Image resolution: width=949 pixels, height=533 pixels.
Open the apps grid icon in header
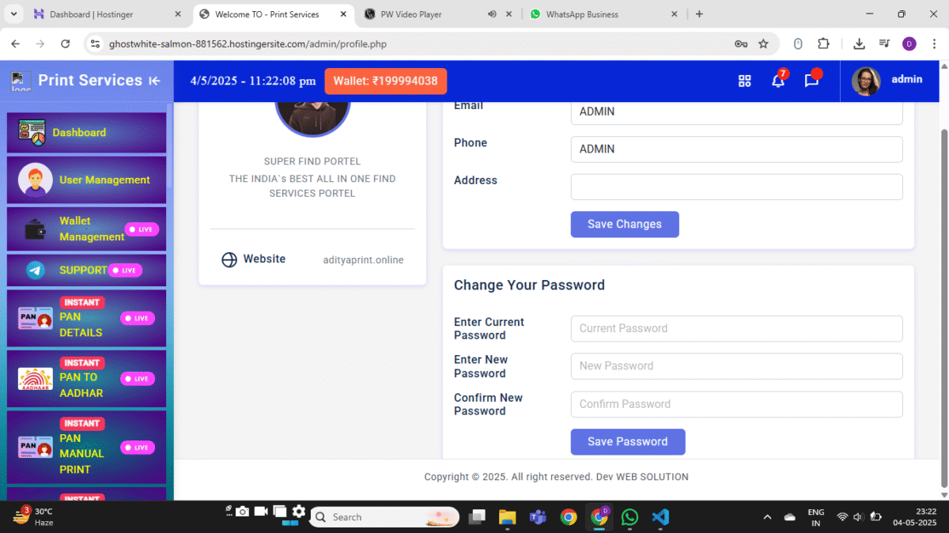click(744, 81)
